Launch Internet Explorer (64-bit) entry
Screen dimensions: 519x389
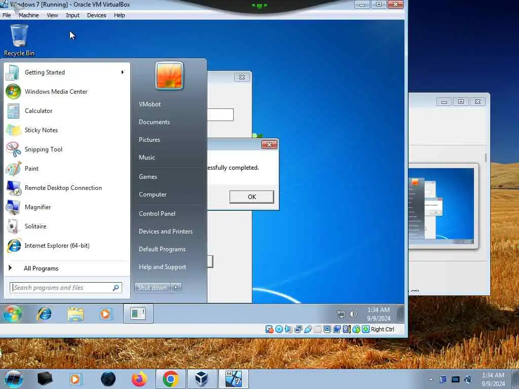pyautogui.click(x=66, y=246)
